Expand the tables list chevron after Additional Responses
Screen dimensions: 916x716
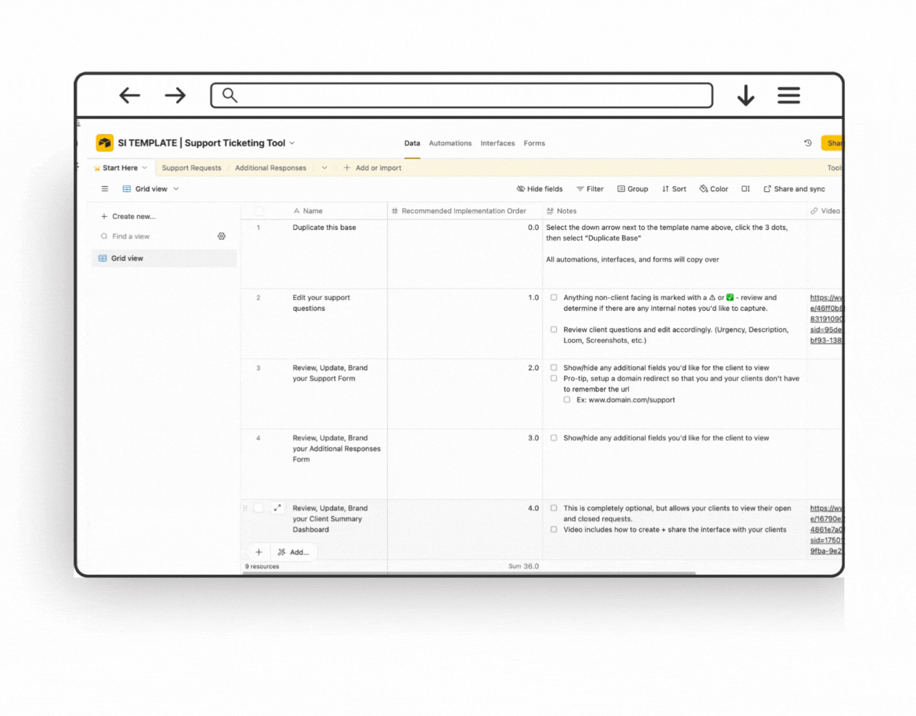[324, 168]
